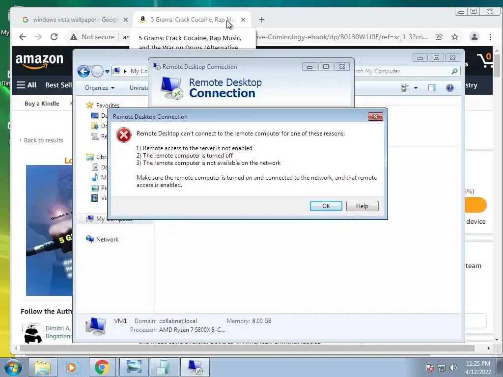
Task: Open the Organize dropdown menu
Action: point(100,88)
